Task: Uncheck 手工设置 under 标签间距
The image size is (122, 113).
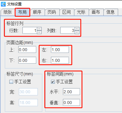Action: pyautogui.click(x=53, y=82)
